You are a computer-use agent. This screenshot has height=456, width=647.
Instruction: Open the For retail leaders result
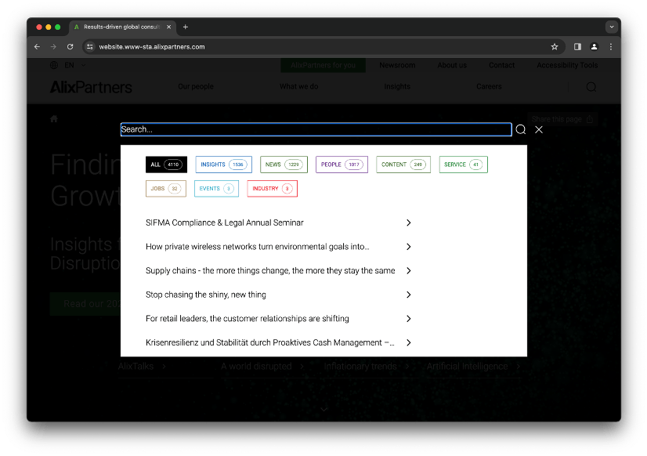248,319
